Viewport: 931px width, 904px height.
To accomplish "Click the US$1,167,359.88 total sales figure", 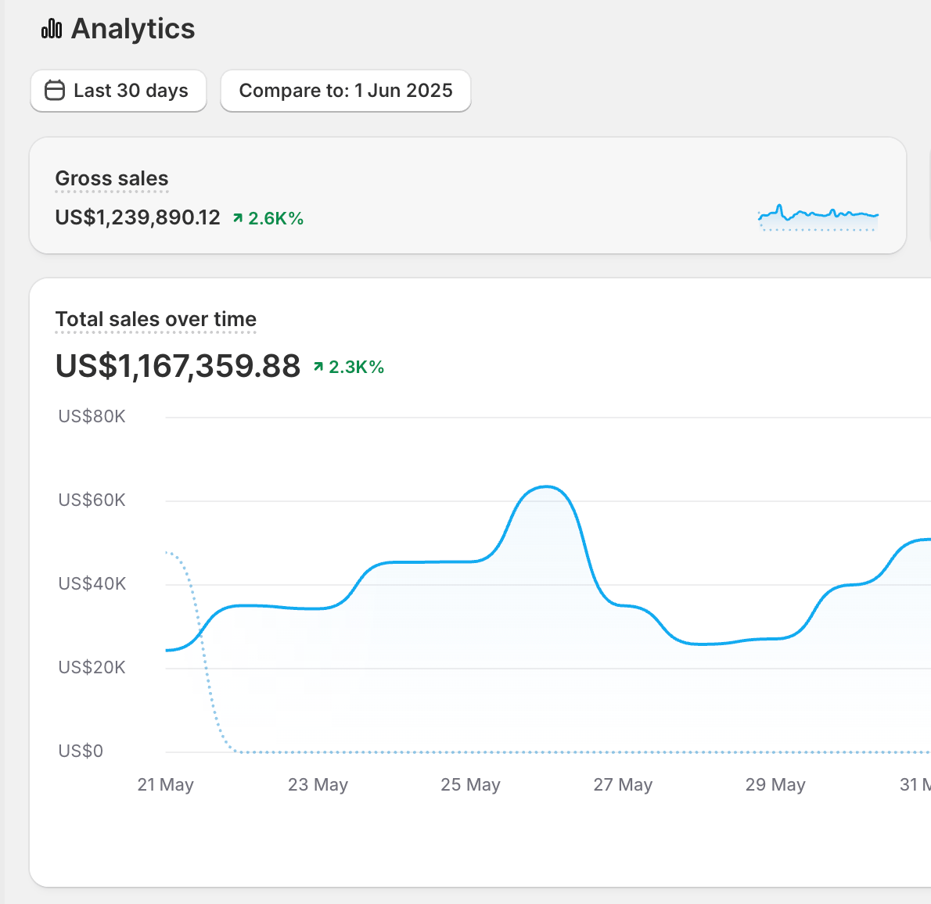I will point(178,366).
